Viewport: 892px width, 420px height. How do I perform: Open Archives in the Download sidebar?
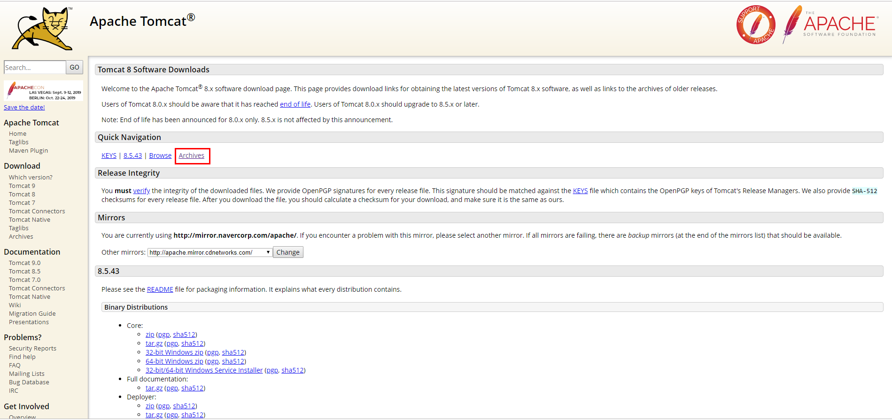[x=21, y=237]
